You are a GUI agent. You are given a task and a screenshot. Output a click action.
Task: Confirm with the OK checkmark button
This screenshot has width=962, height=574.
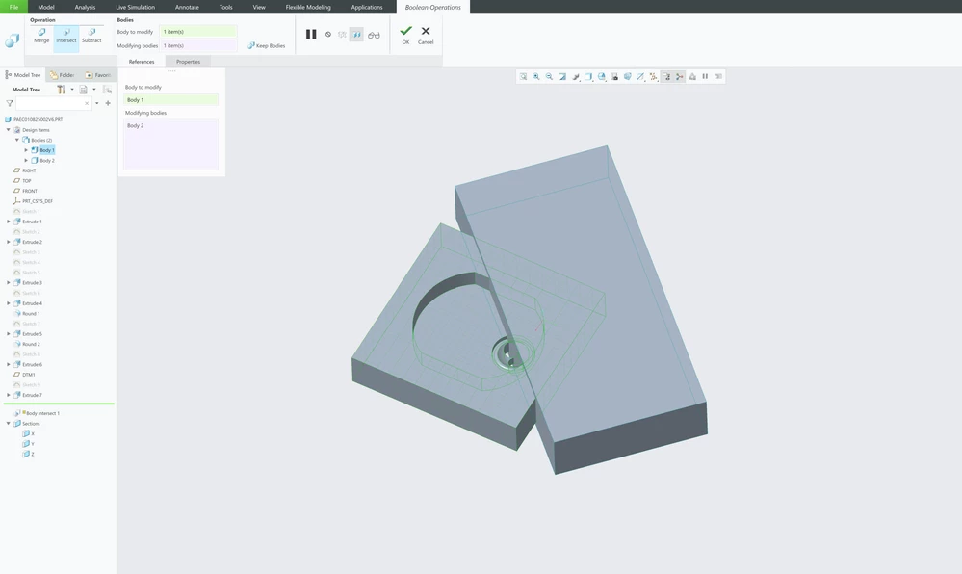[x=405, y=35]
